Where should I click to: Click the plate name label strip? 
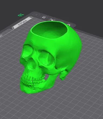22,23
